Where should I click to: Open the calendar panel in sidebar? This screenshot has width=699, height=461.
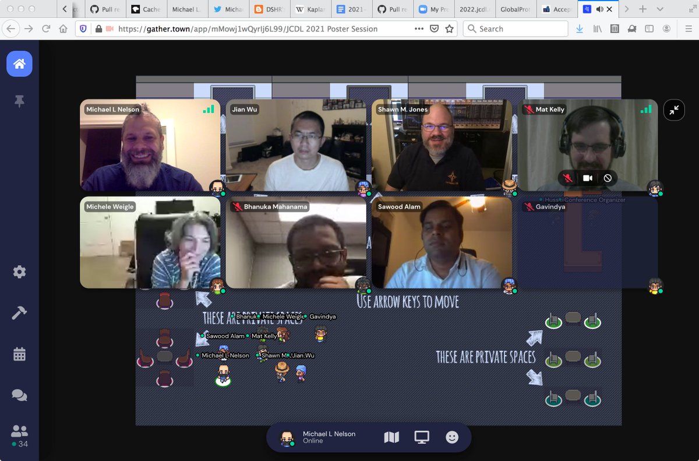[x=19, y=354]
